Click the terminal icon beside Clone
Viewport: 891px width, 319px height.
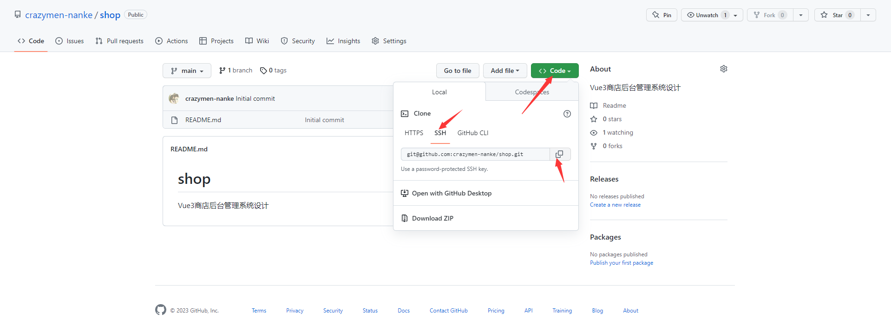[405, 114]
